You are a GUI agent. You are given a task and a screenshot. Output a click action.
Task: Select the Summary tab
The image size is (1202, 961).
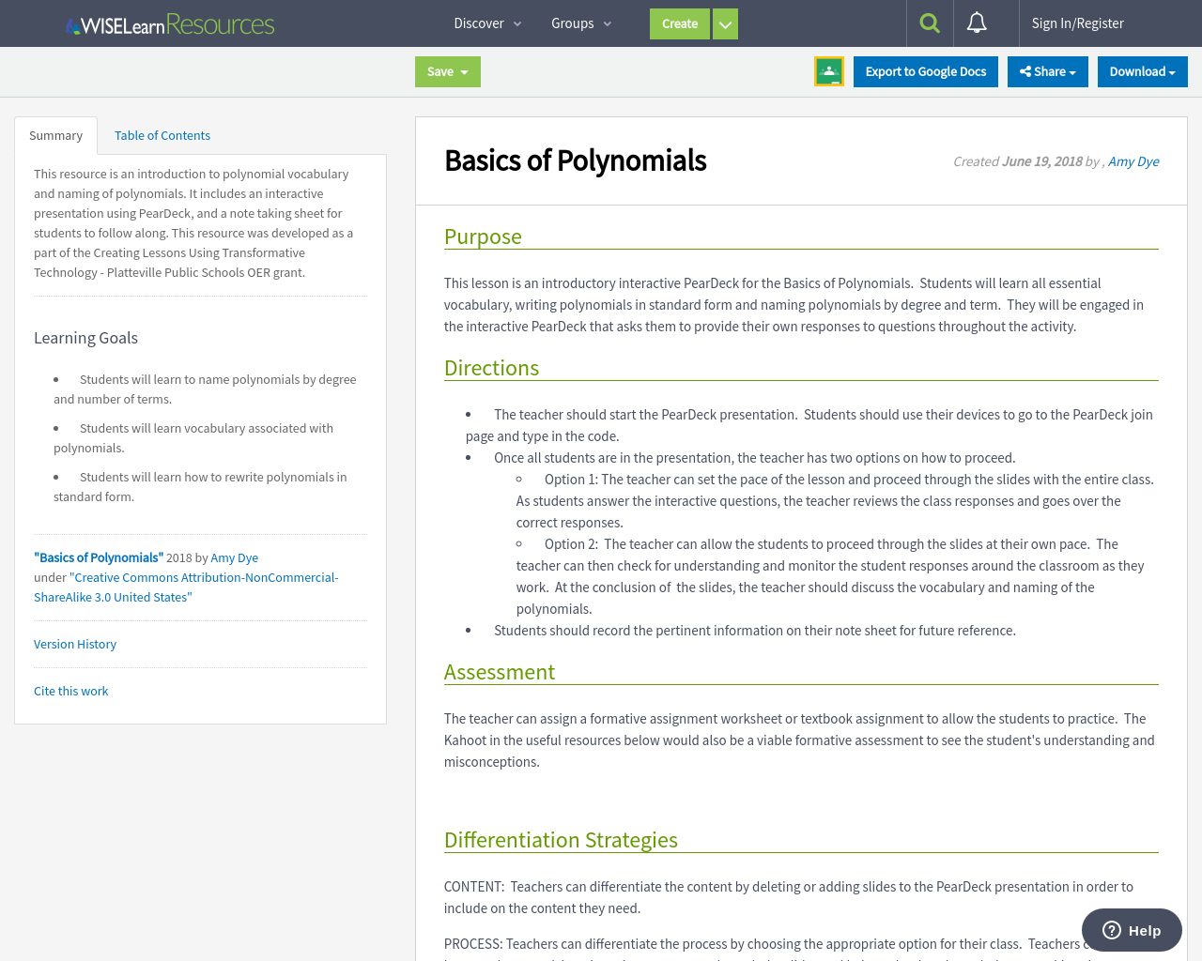55,134
